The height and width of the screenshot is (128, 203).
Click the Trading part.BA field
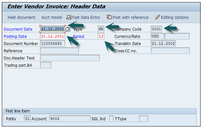[45, 65]
